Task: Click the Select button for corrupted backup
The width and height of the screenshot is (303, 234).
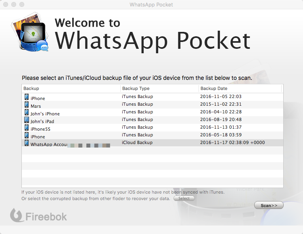Action: (x=184, y=198)
